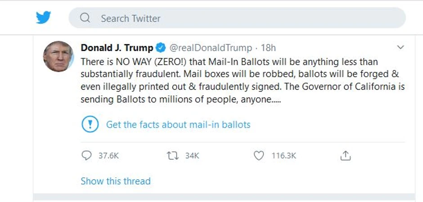
Task: Click the Donald J. Trump display name
Action: point(117,48)
